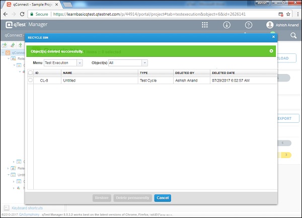Tick the select-all header checkbox
302x218 pixels.
[30, 73]
